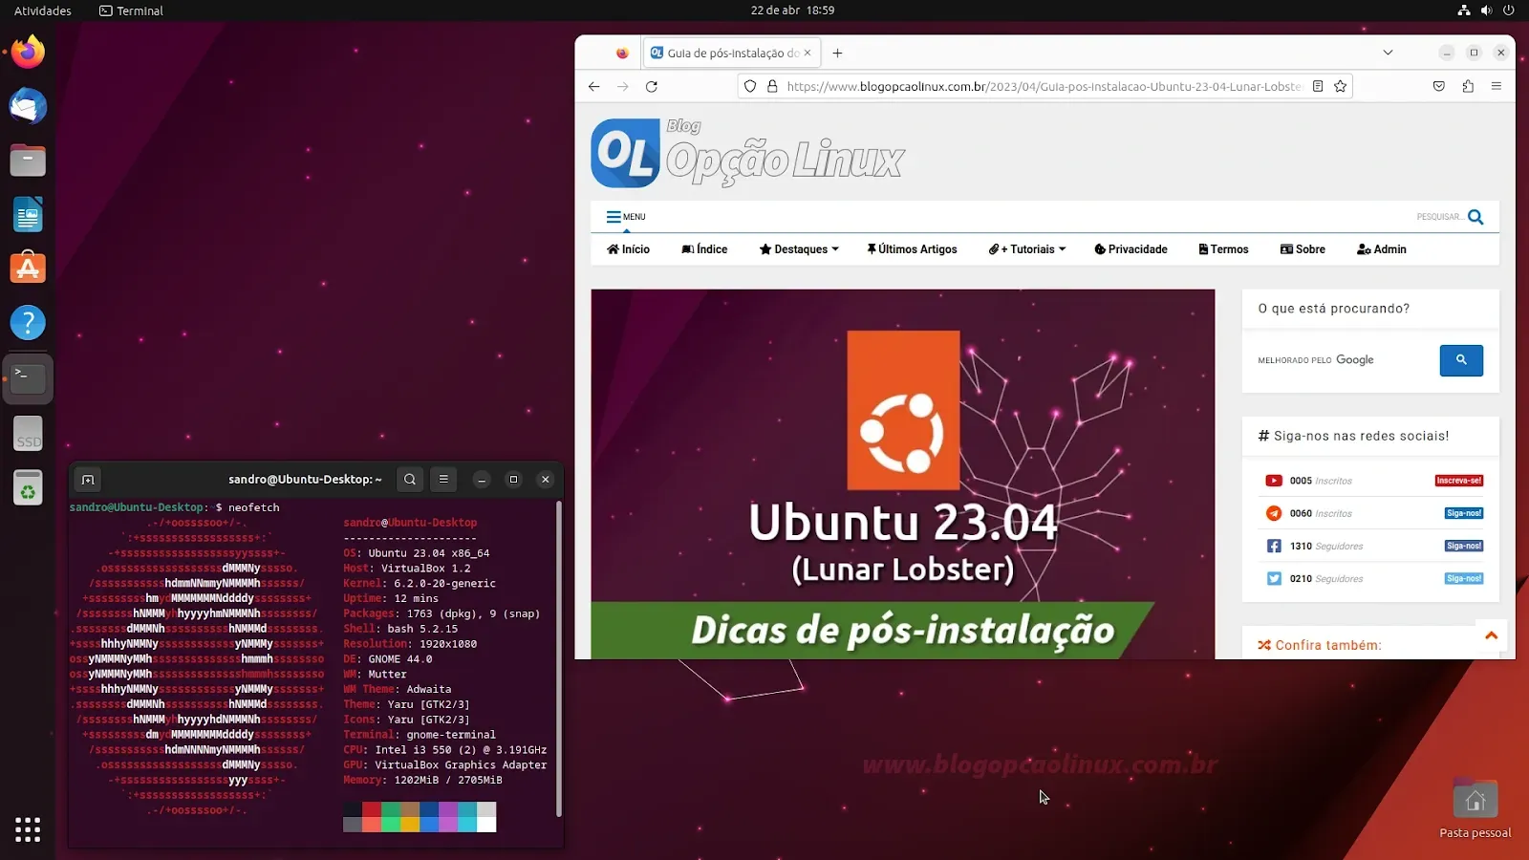Expand the + Tutoriais dropdown menu
Screen dimensions: 1529x860
pos(1026,249)
